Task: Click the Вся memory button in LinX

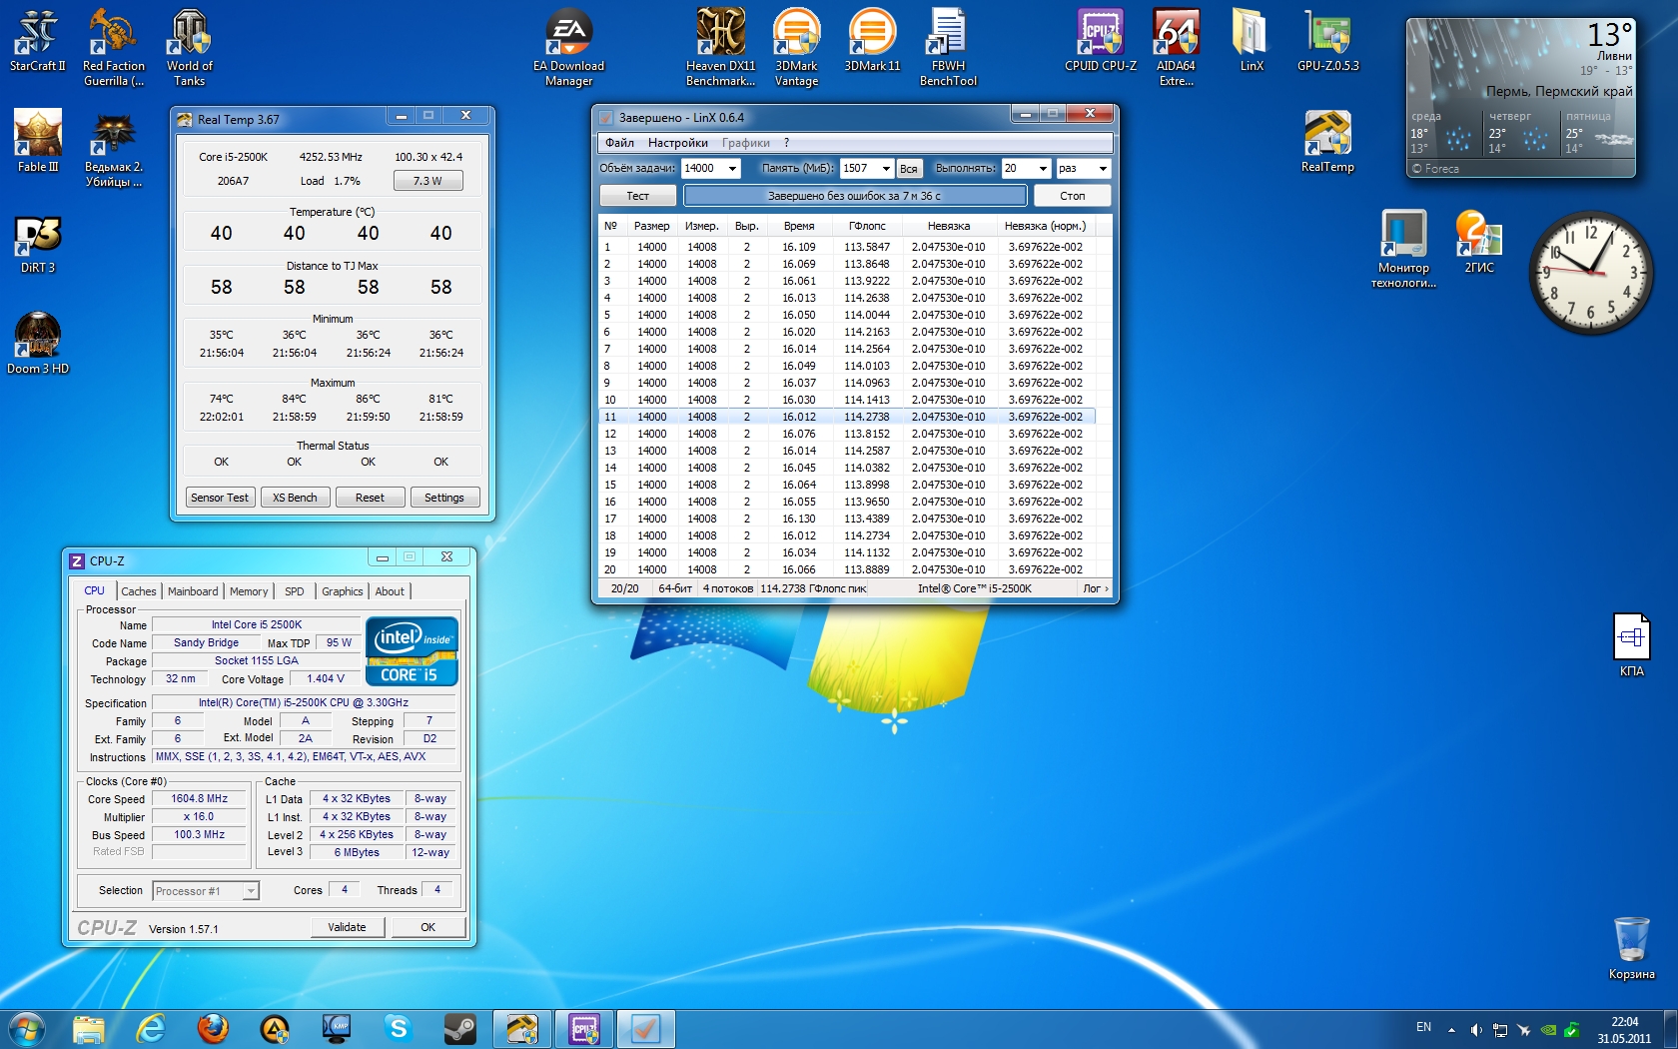Action: (x=908, y=169)
